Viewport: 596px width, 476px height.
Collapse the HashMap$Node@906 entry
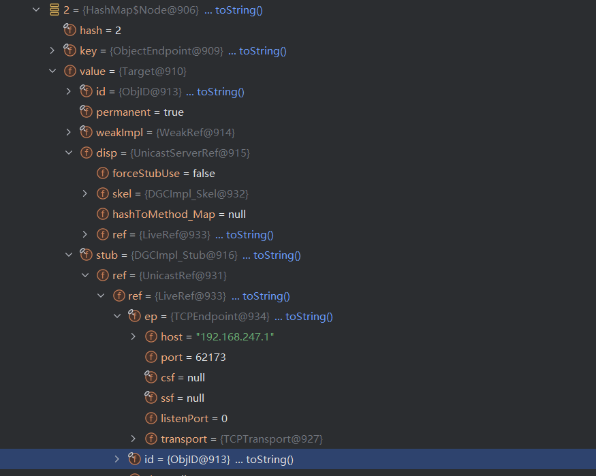tap(36, 10)
